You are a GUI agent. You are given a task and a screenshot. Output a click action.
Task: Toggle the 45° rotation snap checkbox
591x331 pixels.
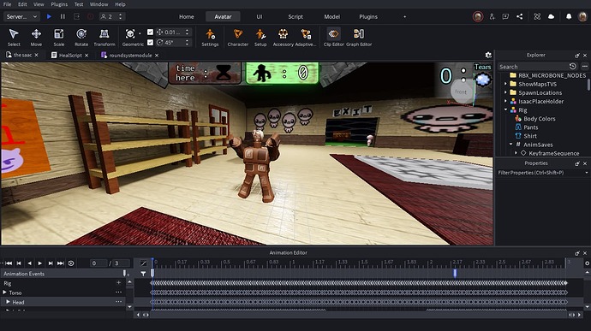[x=150, y=42]
